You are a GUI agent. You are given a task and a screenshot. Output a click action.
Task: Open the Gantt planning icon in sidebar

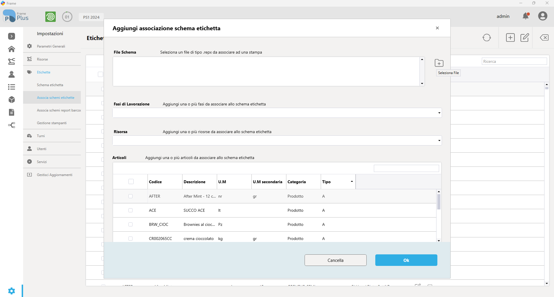pos(12,61)
